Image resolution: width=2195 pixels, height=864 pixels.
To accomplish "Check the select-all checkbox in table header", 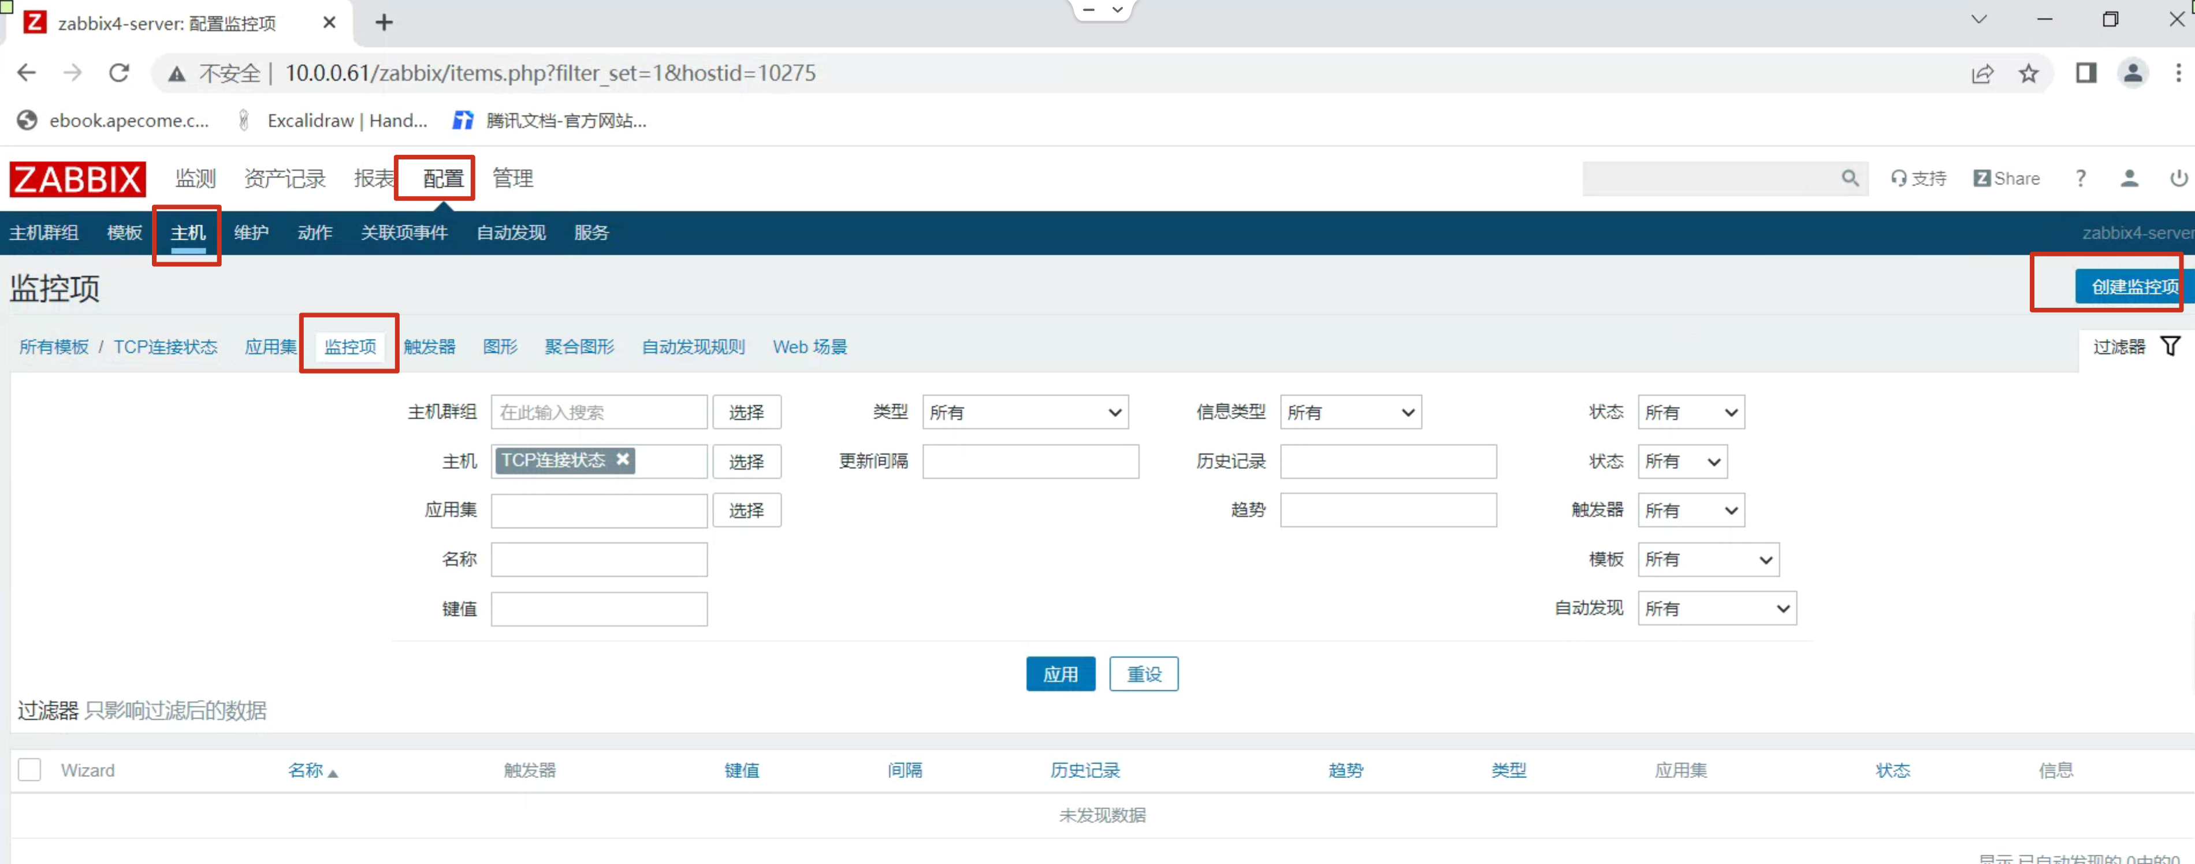I will 30,769.
